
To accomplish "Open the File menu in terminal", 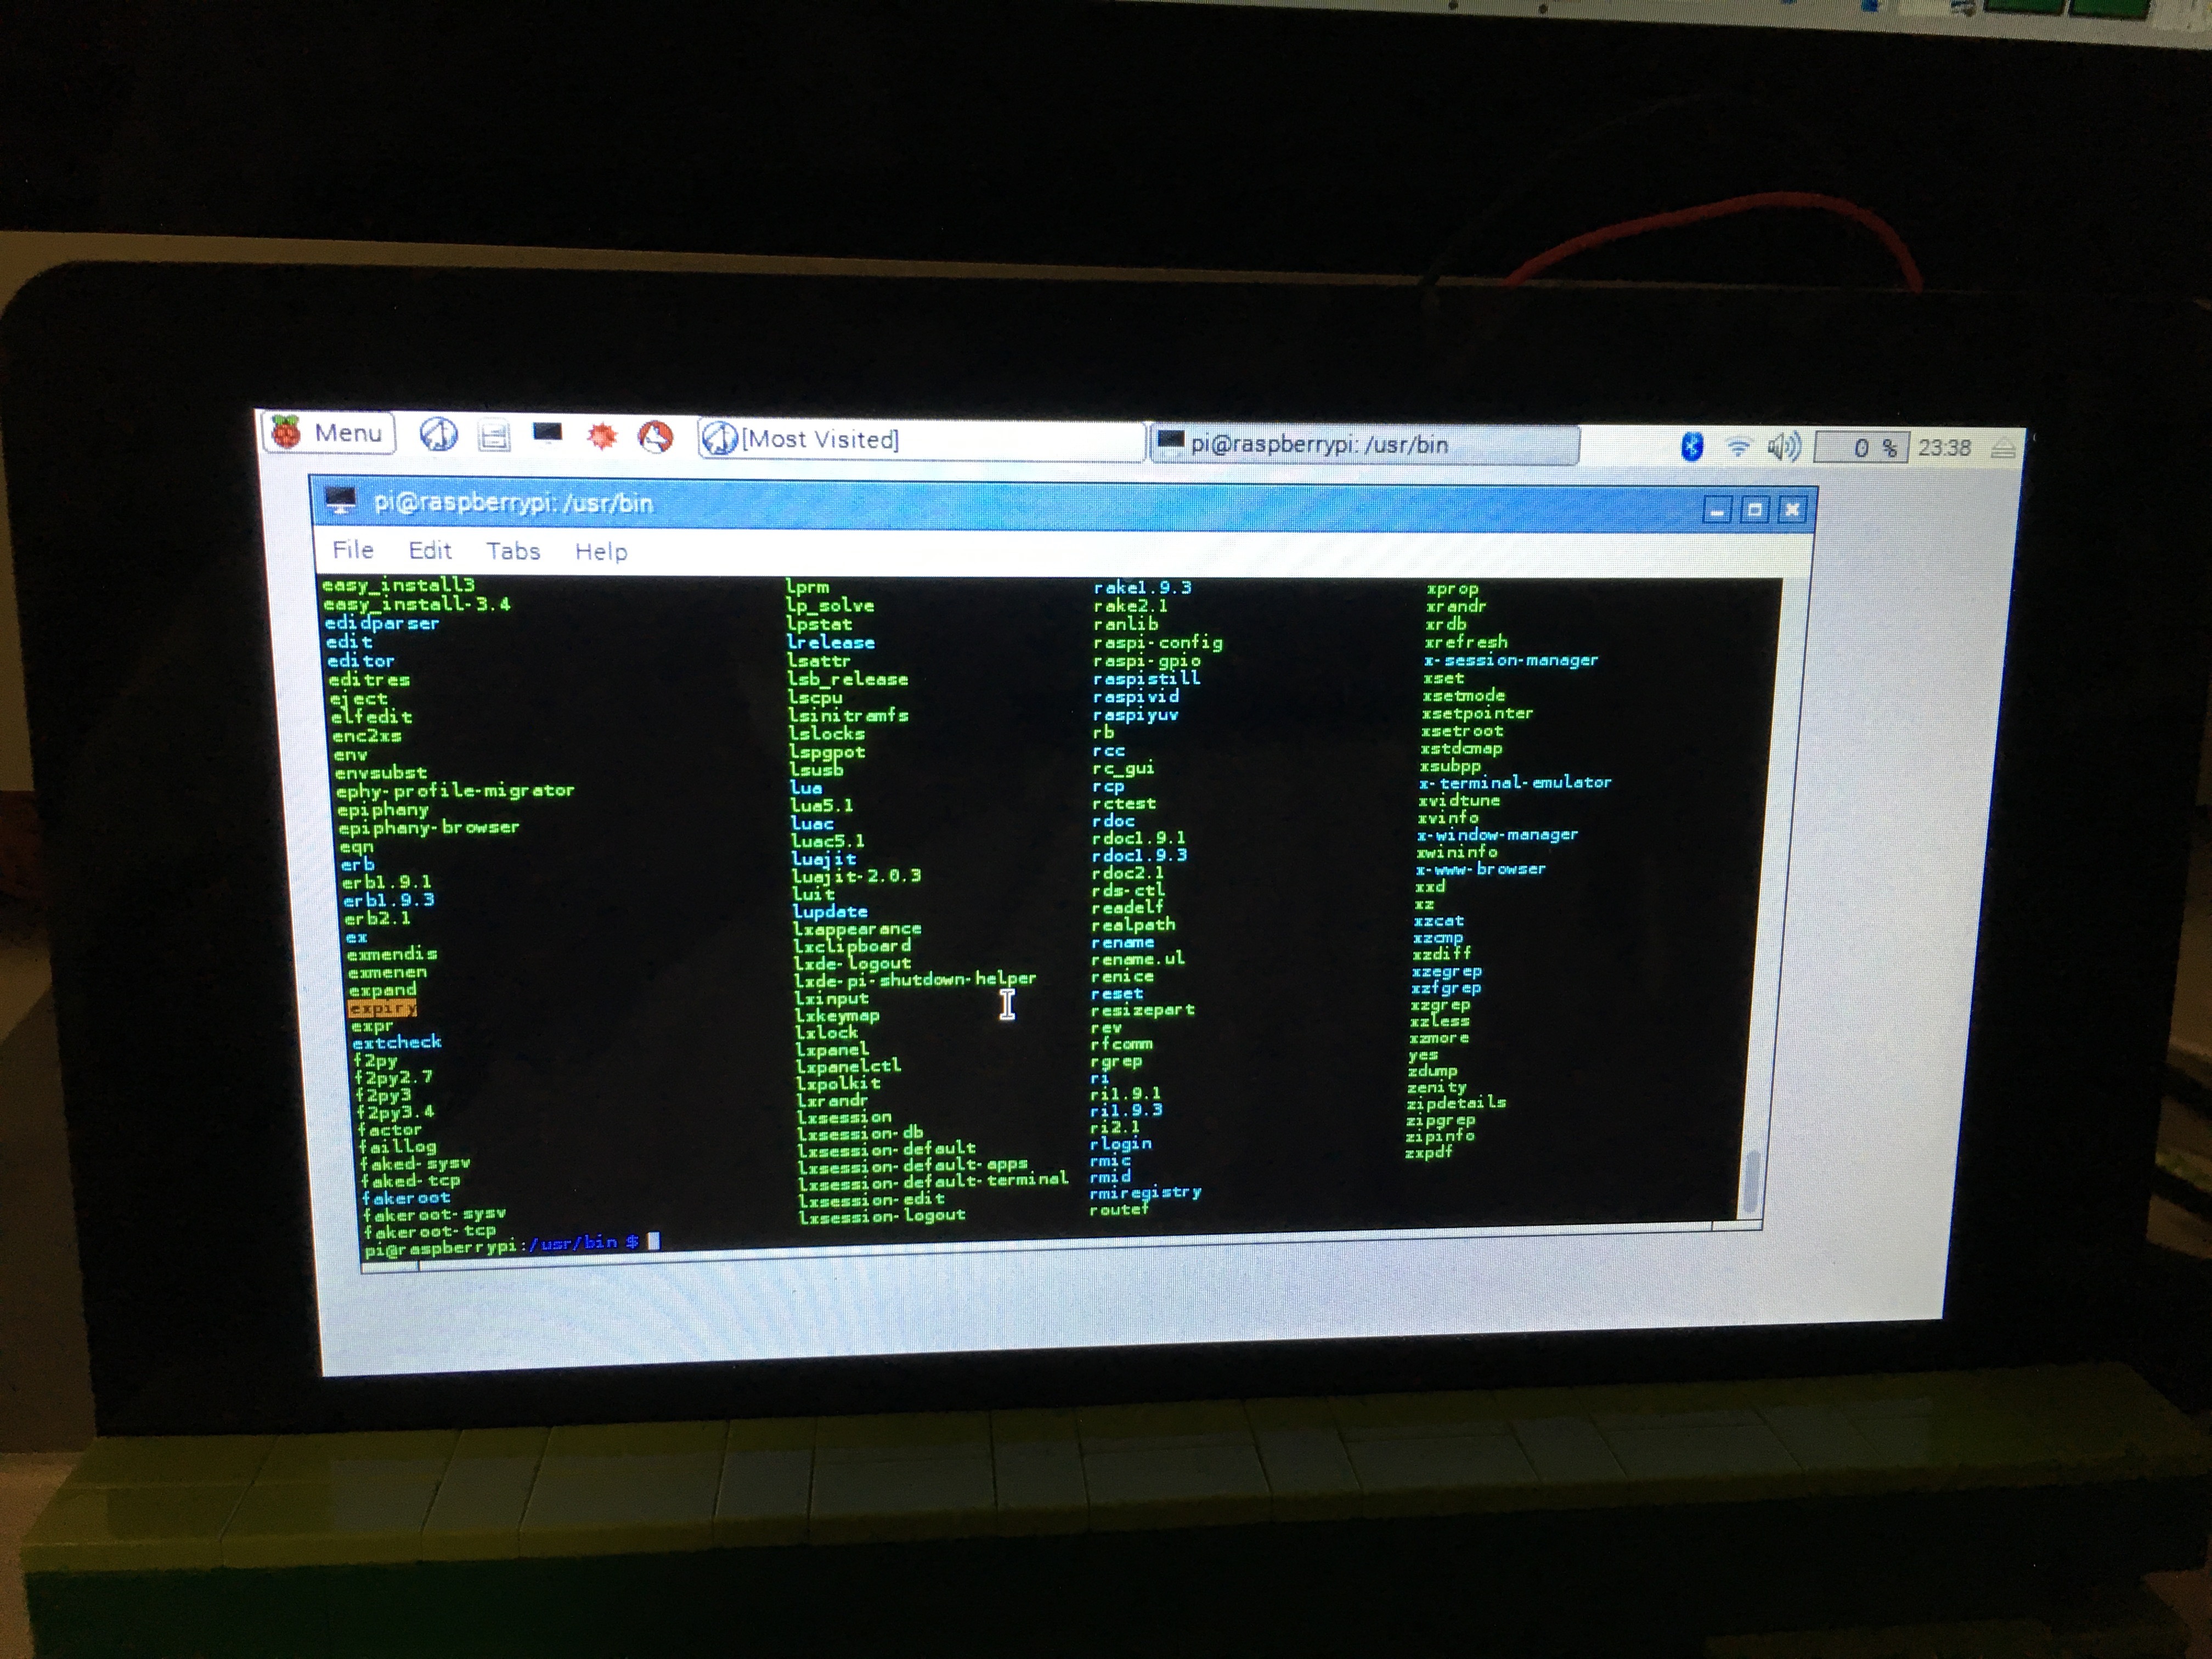I will click(x=353, y=550).
